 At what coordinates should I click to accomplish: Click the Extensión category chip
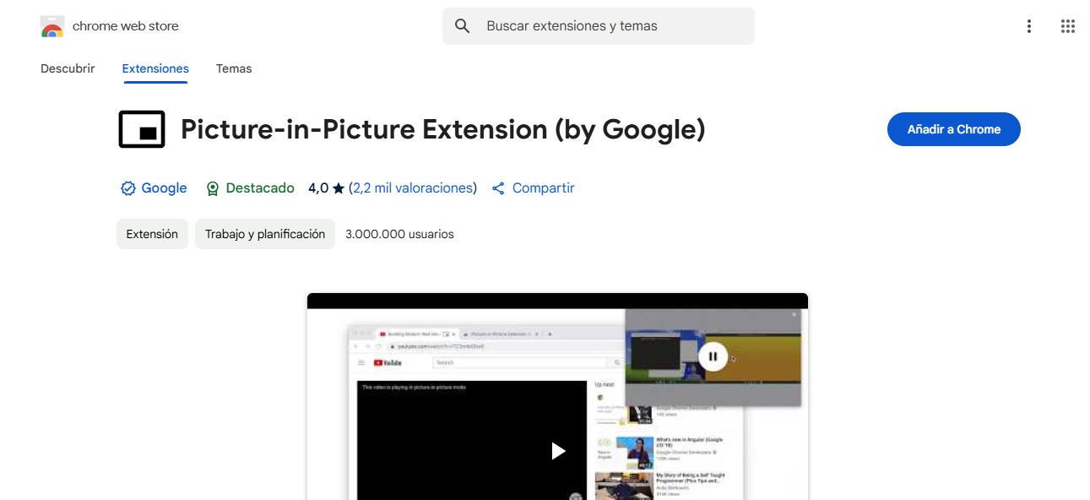[152, 234]
